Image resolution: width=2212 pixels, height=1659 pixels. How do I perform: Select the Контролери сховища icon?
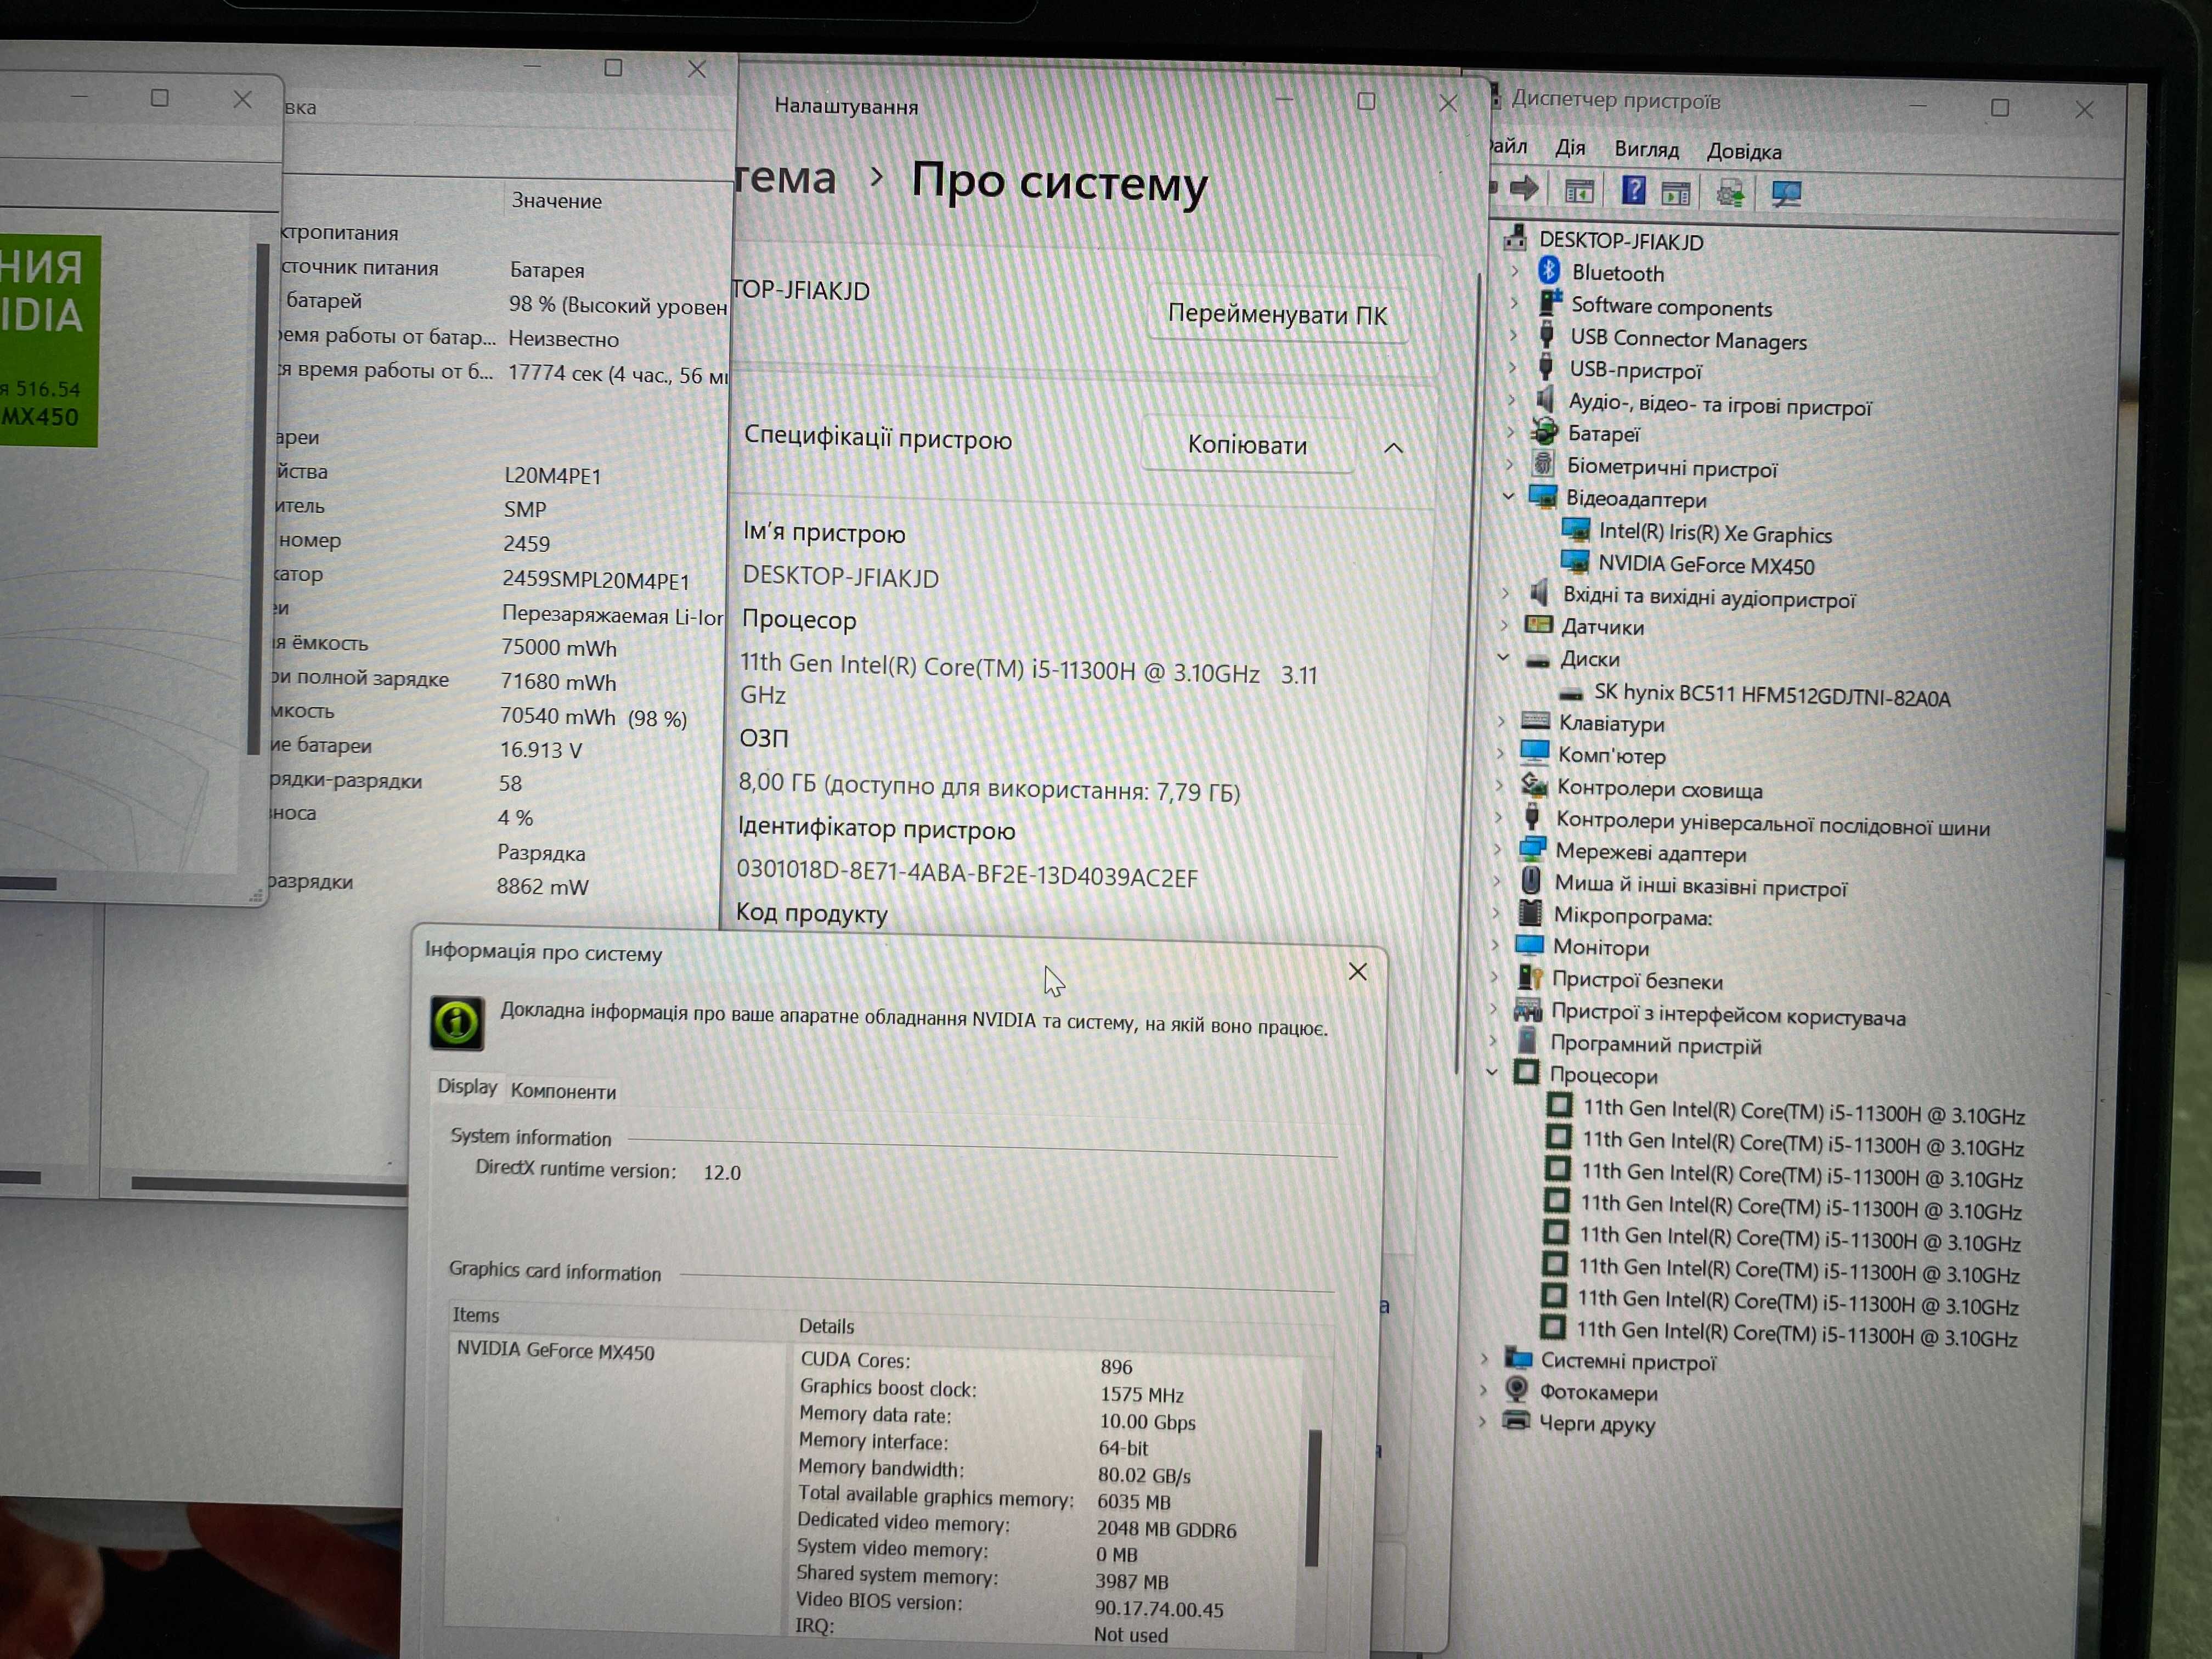tap(1534, 786)
